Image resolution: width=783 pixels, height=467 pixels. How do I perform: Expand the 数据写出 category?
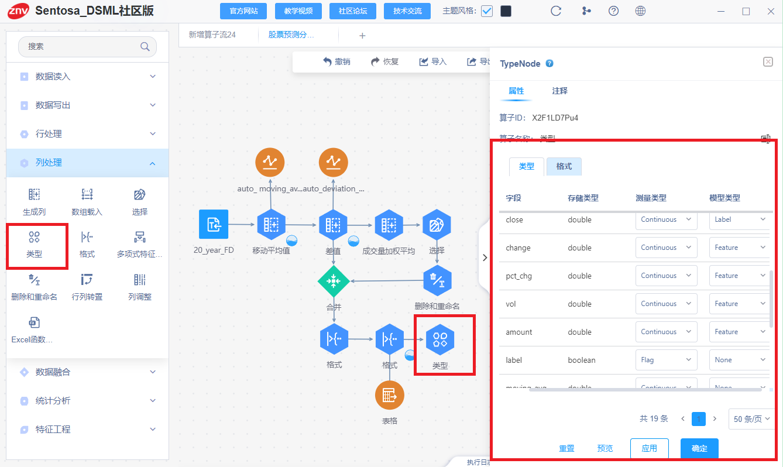(87, 105)
